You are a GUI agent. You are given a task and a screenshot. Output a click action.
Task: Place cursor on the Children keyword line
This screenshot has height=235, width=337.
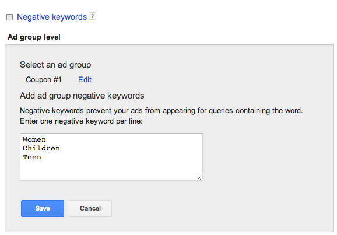(41, 148)
